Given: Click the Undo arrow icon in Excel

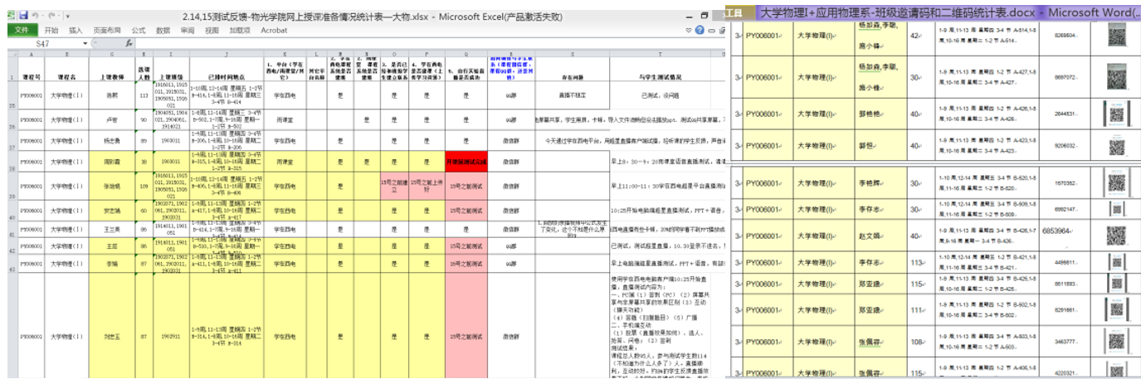Looking at the screenshot, I should pos(37,17).
